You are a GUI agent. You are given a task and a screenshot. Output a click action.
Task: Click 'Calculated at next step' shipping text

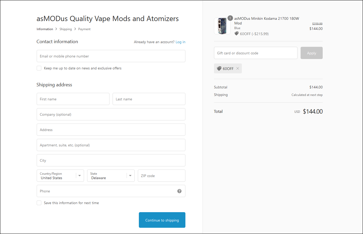click(x=307, y=95)
